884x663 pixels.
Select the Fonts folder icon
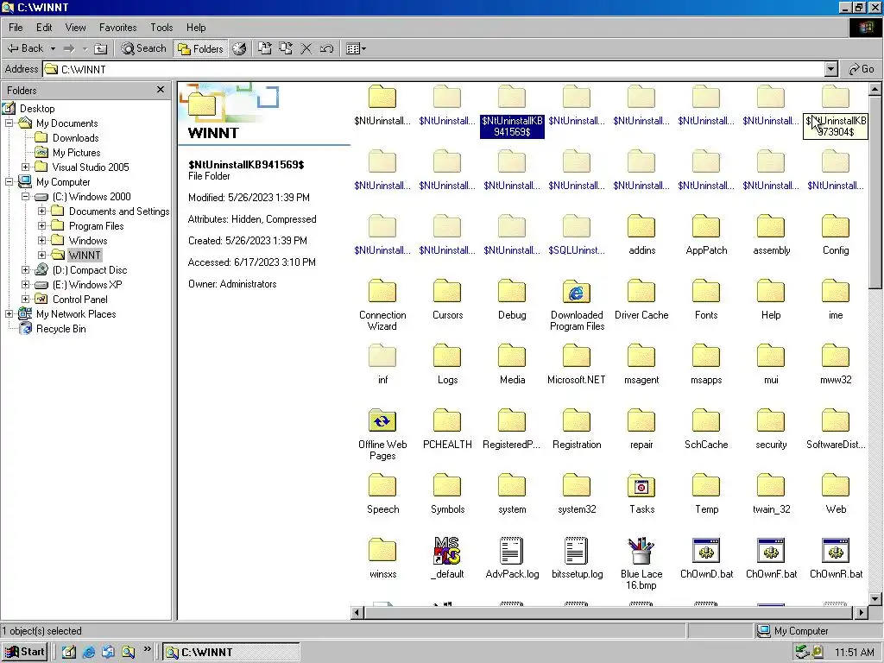pyautogui.click(x=706, y=292)
